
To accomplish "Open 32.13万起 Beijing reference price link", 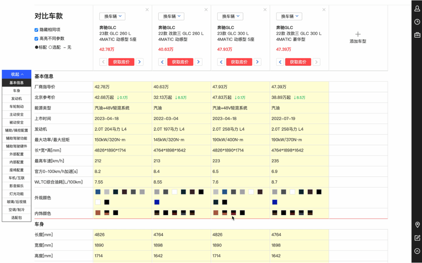I will point(163,97).
